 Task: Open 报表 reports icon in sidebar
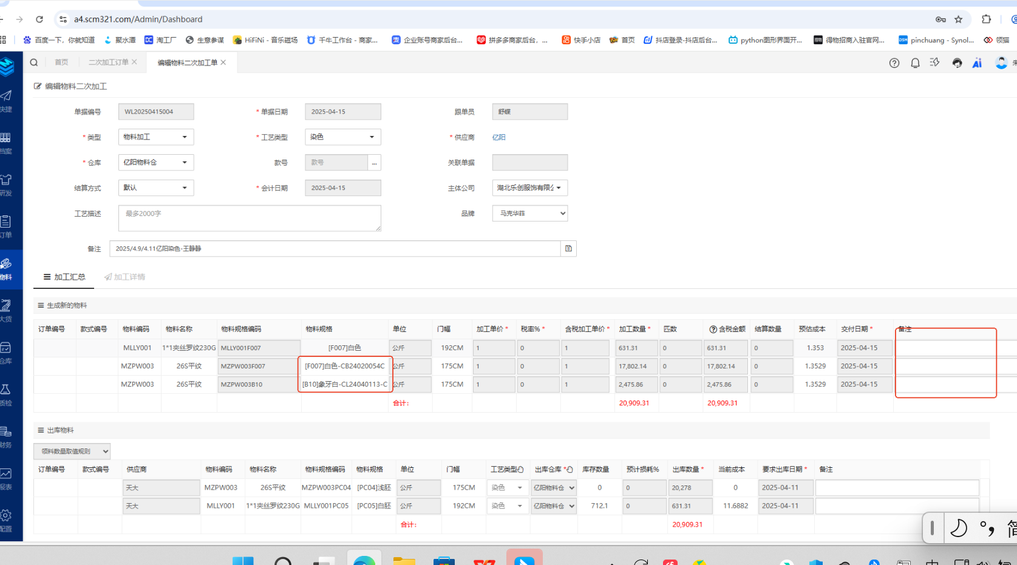click(x=7, y=478)
